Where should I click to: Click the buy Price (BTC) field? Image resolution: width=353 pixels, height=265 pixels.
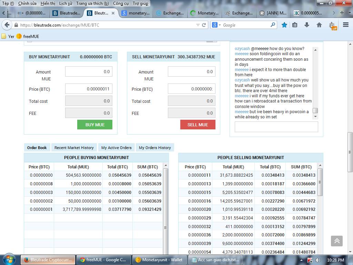(x=89, y=89)
